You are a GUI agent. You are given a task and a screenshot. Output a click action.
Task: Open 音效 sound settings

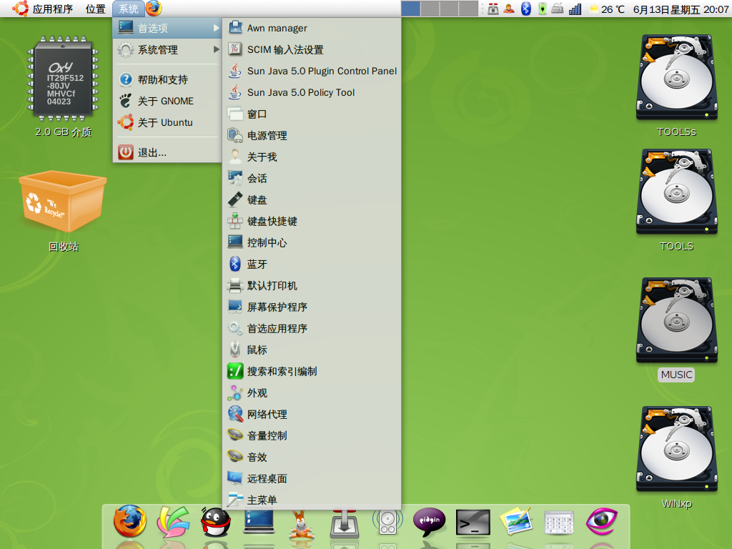(312, 457)
